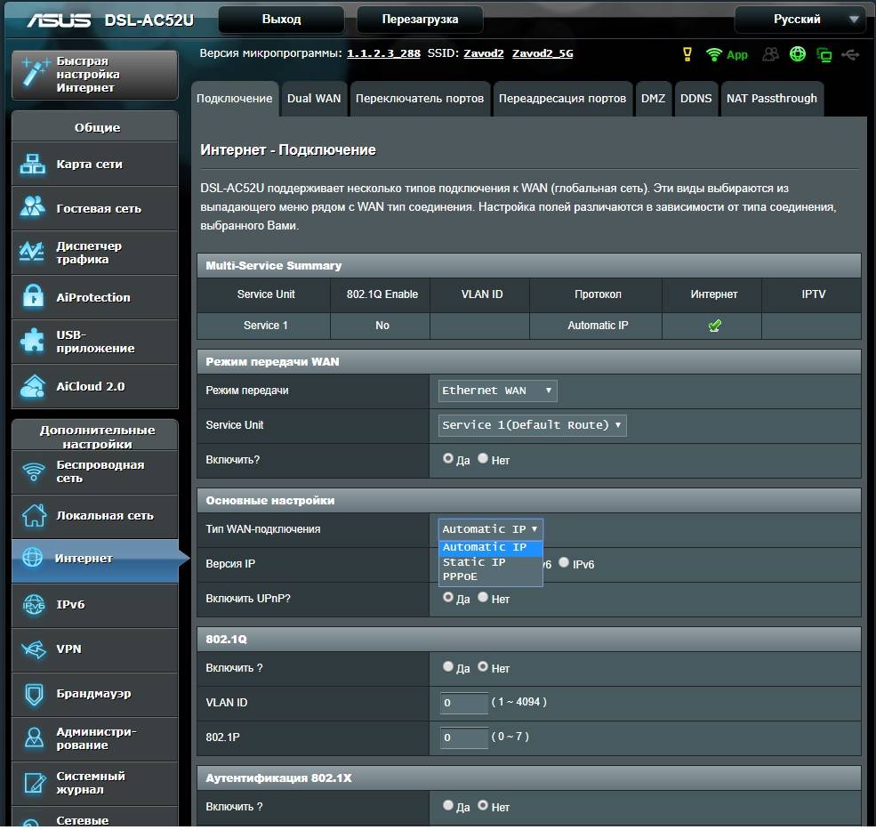Click the VLAN ID input field
This screenshot has height=830, width=876.
[x=463, y=703]
